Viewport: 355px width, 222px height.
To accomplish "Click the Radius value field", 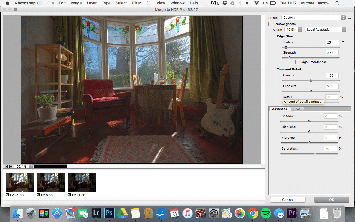I will click(x=332, y=42).
